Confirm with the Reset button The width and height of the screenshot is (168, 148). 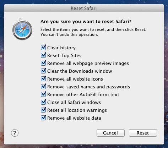point(143,133)
